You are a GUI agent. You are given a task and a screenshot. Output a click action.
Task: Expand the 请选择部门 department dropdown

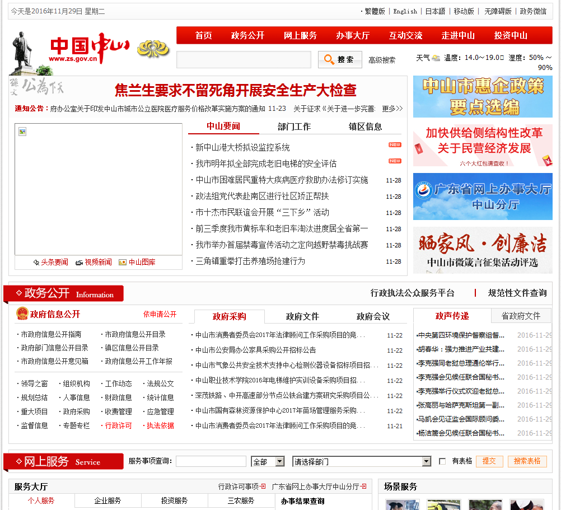tap(361, 462)
